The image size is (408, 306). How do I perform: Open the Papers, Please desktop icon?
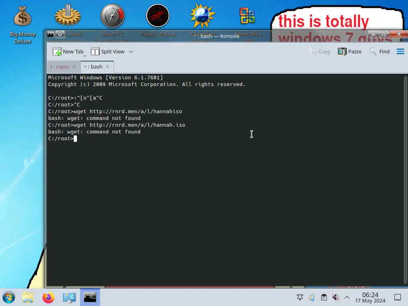[158, 16]
